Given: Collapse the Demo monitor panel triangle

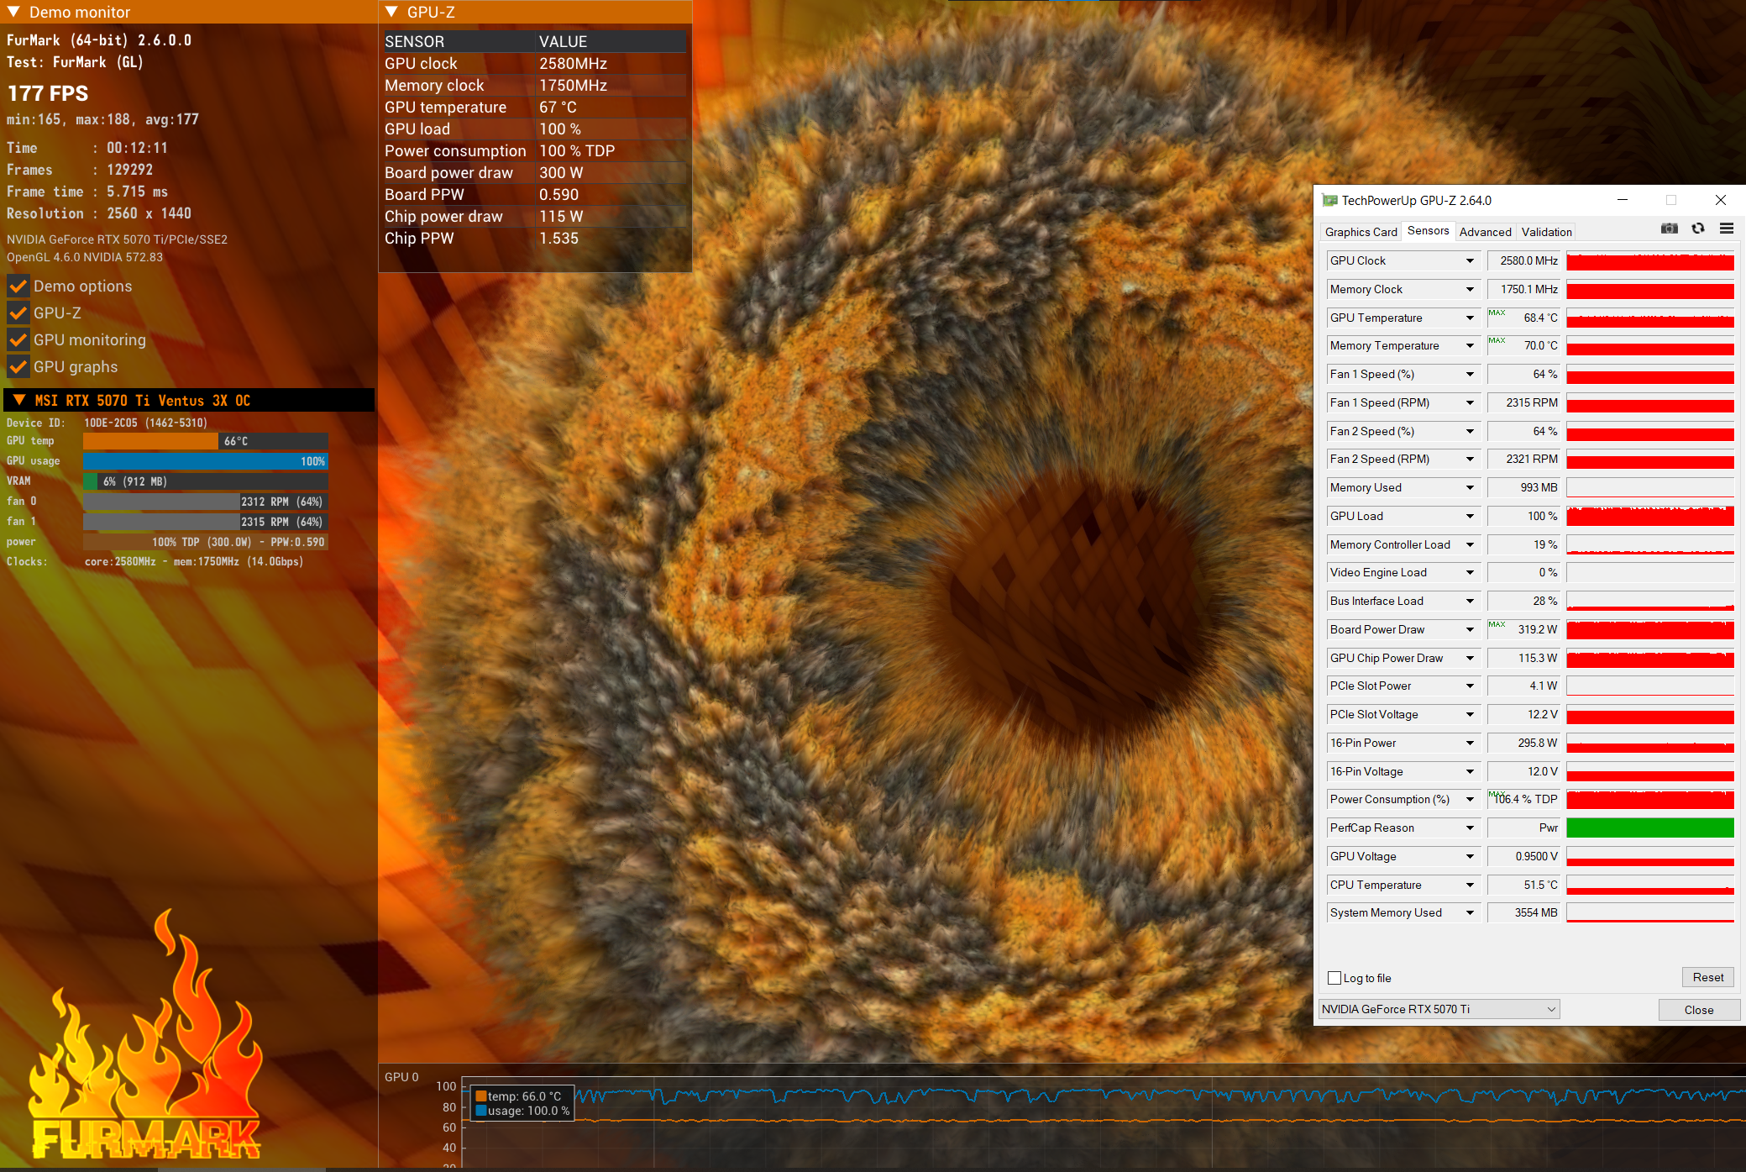Looking at the screenshot, I should point(13,12).
